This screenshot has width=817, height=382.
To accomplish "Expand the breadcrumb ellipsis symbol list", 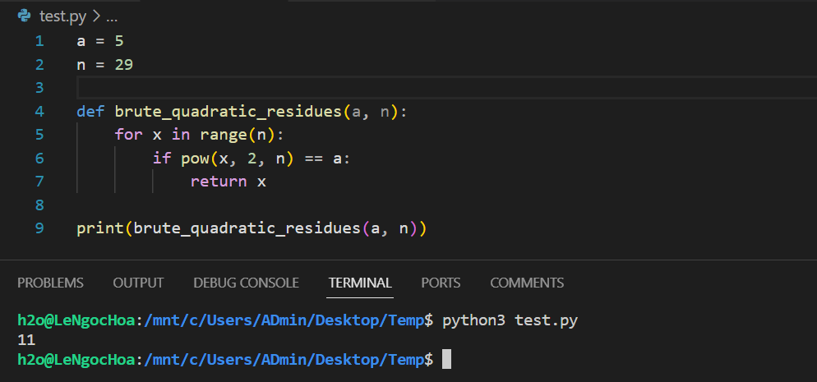I will coord(113,16).
